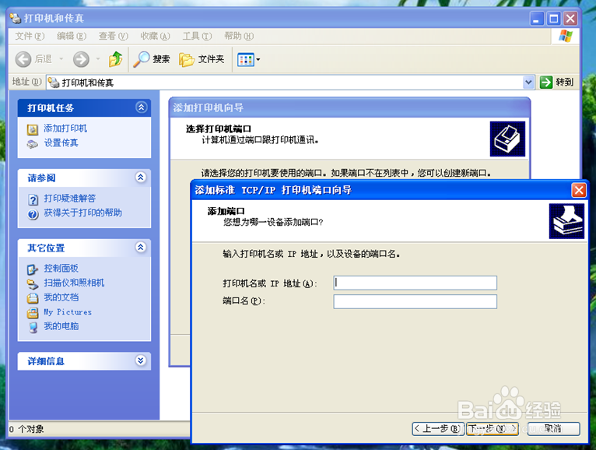Click the fax setup icon

click(x=33, y=144)
